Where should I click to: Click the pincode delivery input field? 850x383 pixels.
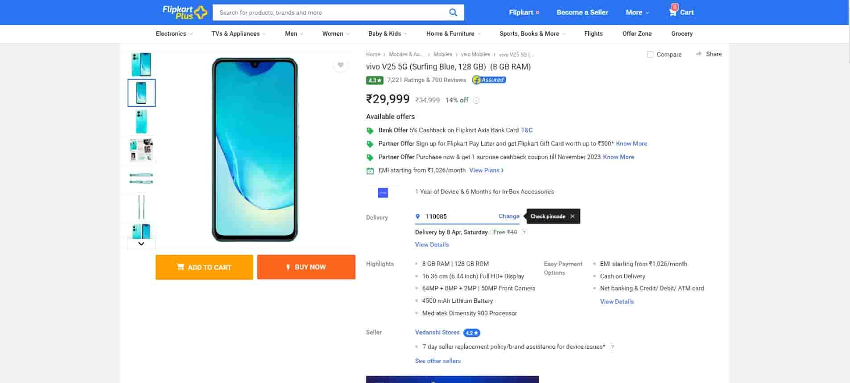[x=459, y=216]
